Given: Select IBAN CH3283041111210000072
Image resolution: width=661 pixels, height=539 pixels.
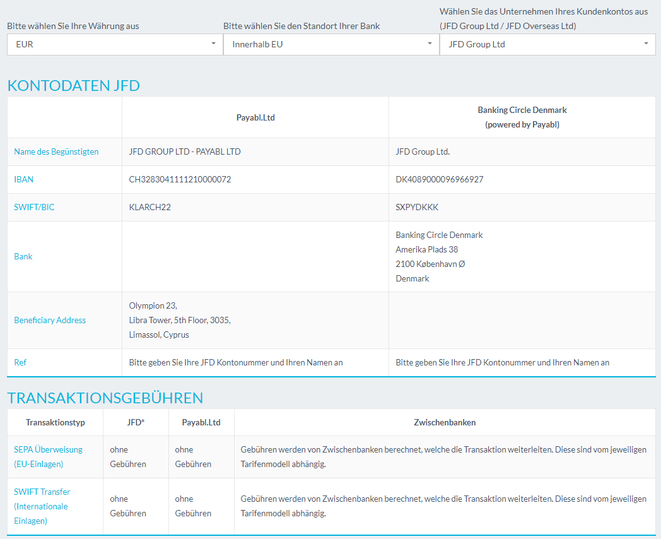Looking at the screenshot, I should coord(180,180).
